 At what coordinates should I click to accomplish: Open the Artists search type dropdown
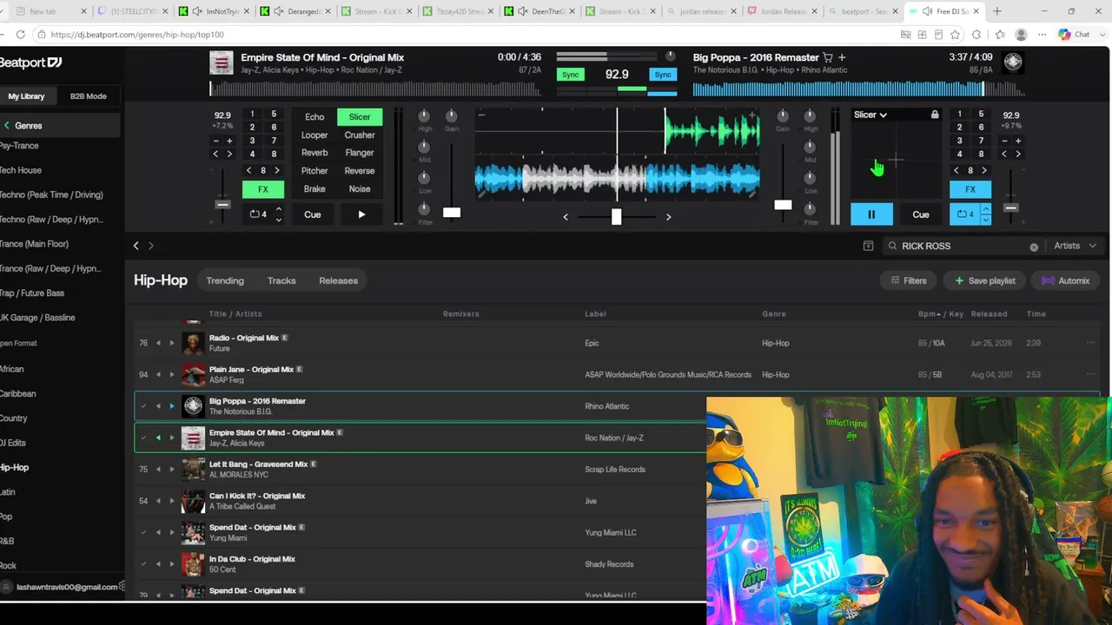pyautogui.click(x=1075, y=246)
